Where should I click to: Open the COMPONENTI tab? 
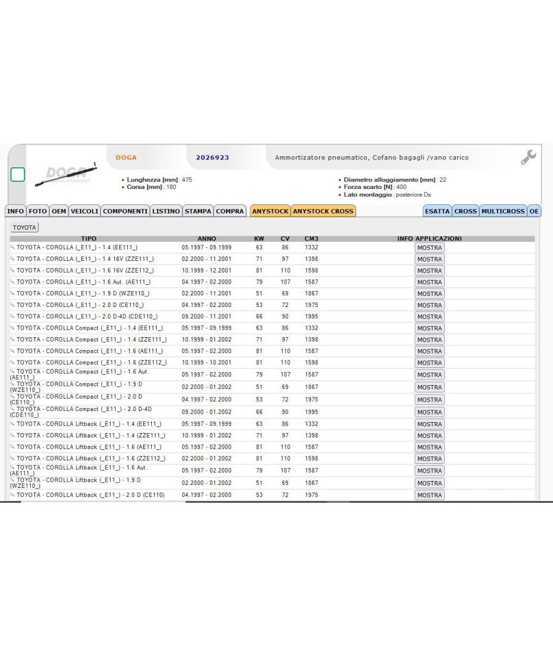125,211
